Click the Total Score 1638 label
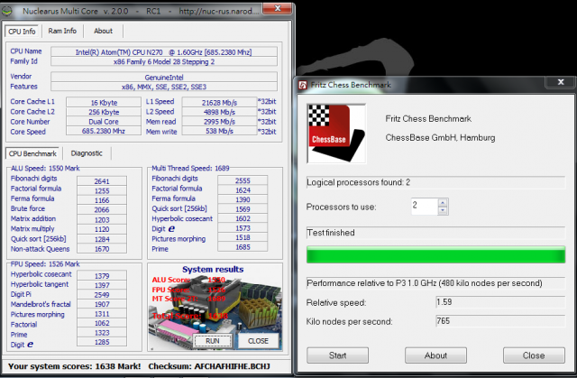 (x=190, y=316)
